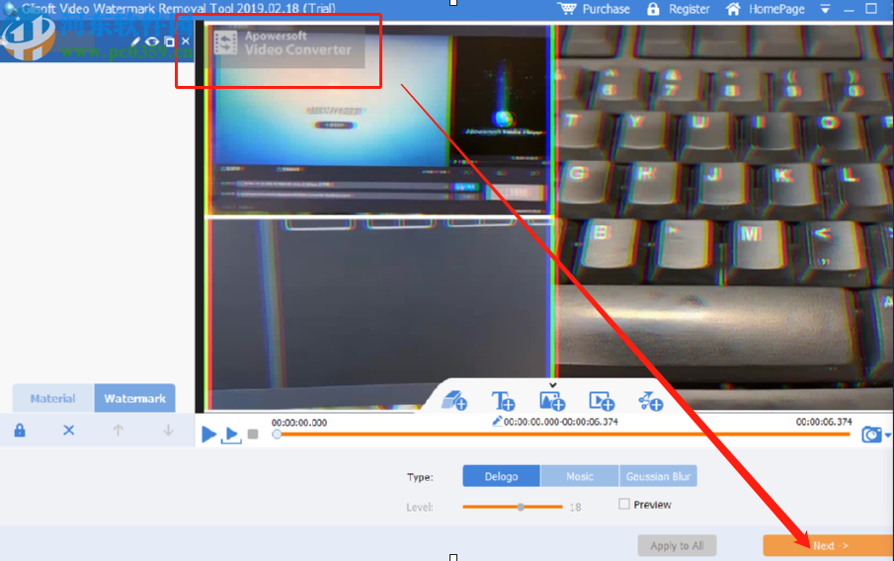Select the Gaussian Blur type
Viewport: 894px width, 561px height.
[x=658, y=476]
